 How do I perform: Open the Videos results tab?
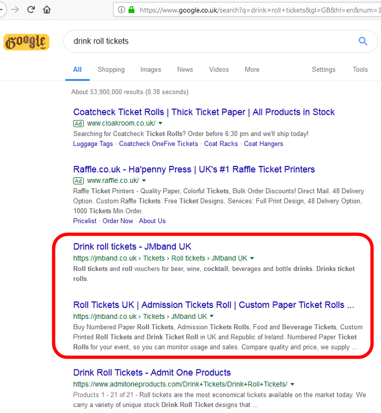(x=219, y=70)
